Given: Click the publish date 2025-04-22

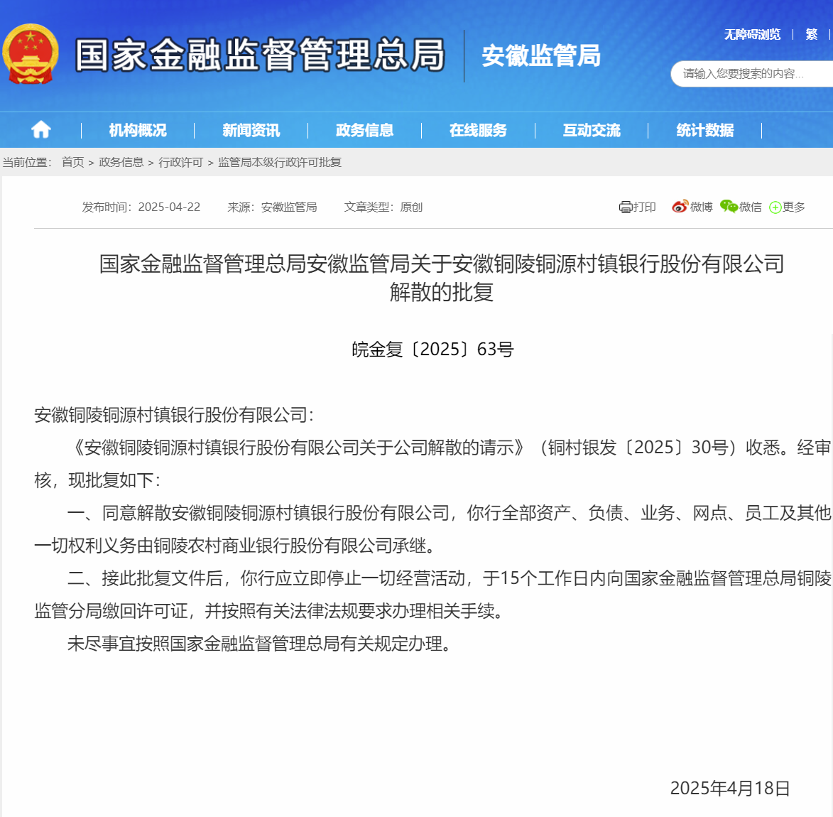Looking at the screenshot, I should (x=169, y=207).
